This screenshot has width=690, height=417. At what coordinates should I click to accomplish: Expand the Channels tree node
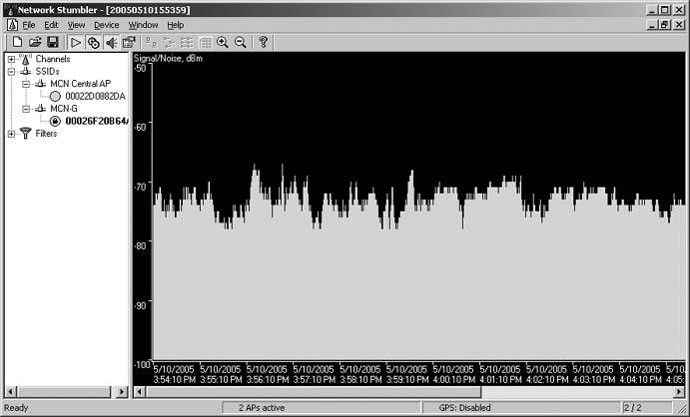point(11,60)
